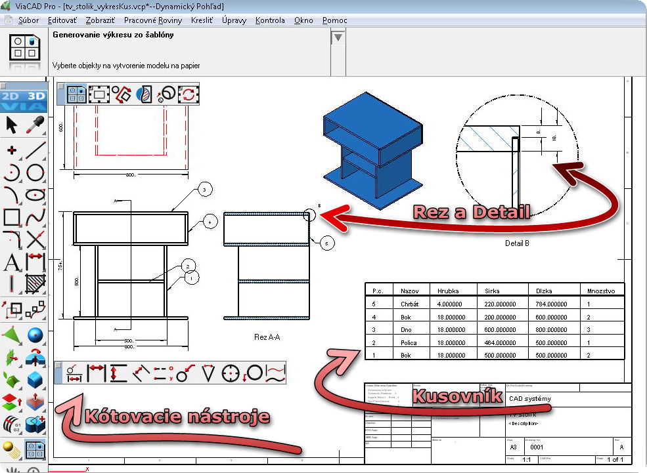
Task: Open the Súbor menu
Action: coord(28,20)
